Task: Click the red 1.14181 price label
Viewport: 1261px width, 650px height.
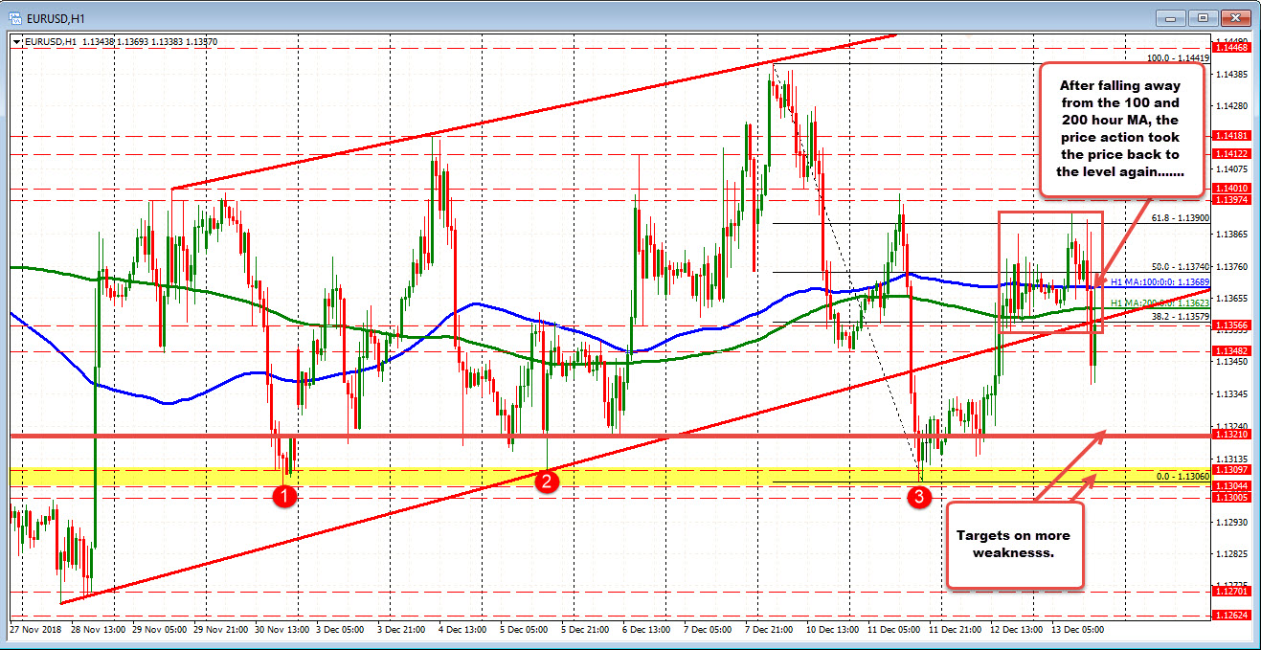Action: tap(1230, 136)
